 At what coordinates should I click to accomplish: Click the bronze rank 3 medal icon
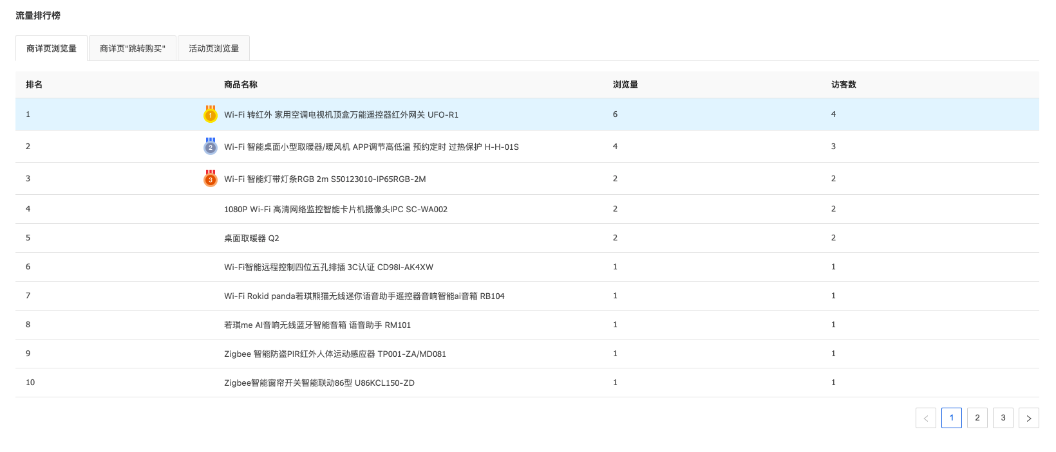210,178
